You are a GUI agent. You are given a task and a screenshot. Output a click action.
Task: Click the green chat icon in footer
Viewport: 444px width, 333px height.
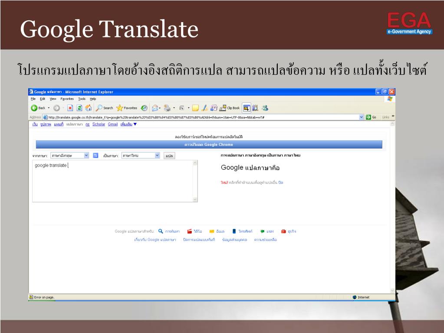pos(262,231)
